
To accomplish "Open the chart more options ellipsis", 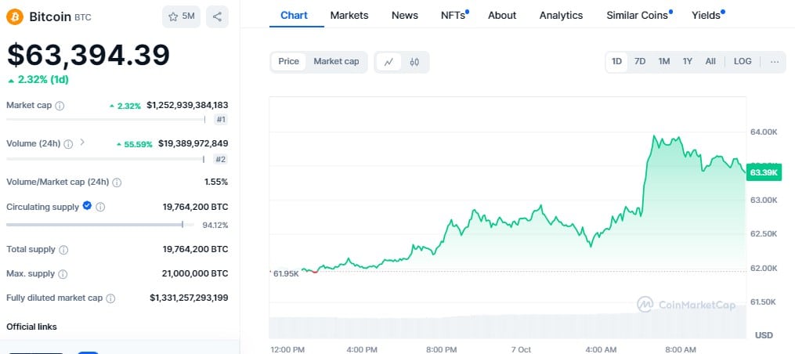I will [774, 62].
